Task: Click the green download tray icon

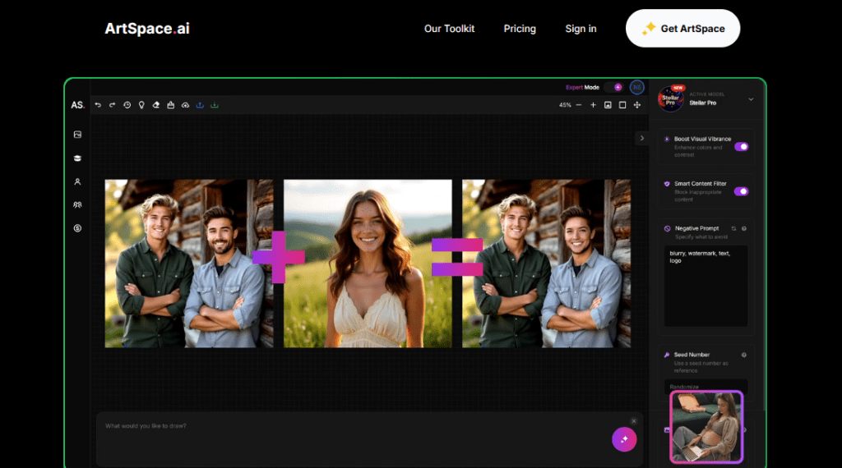Action: [215, 105]
